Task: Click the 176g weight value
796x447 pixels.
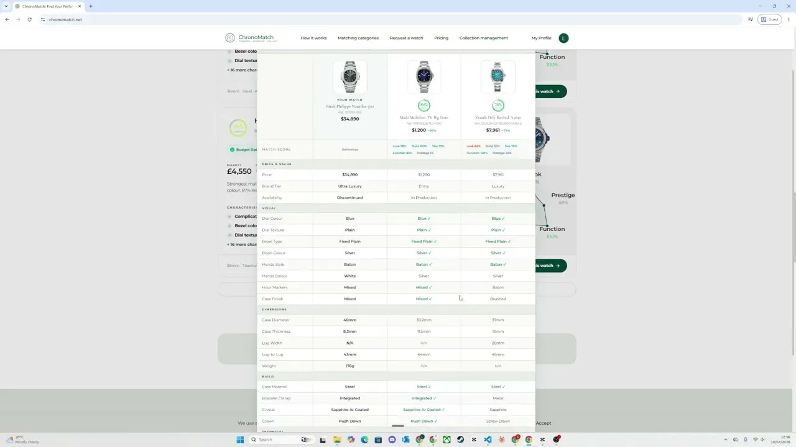Action: 349,366
